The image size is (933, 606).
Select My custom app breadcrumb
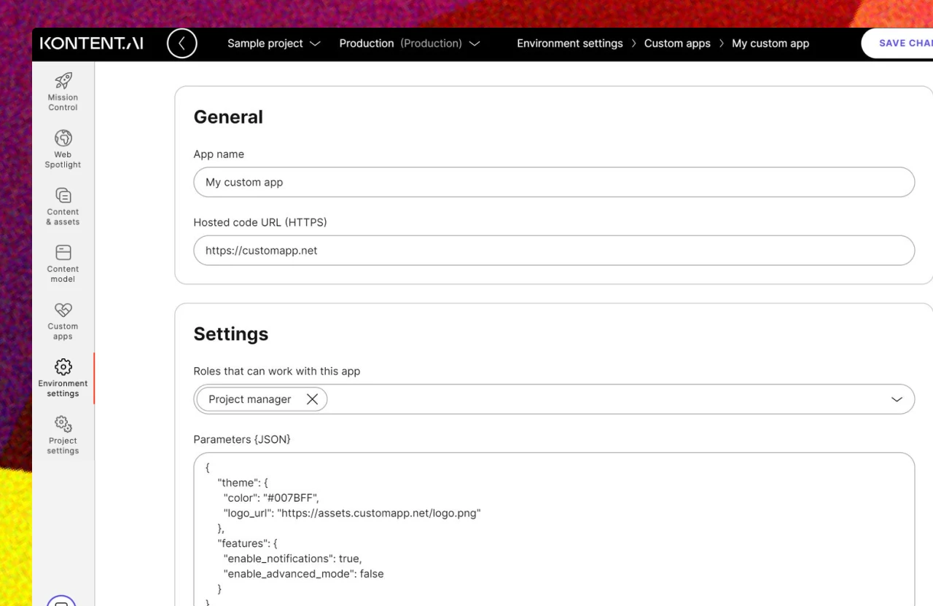pyautogui.click(x=770, y=44)
